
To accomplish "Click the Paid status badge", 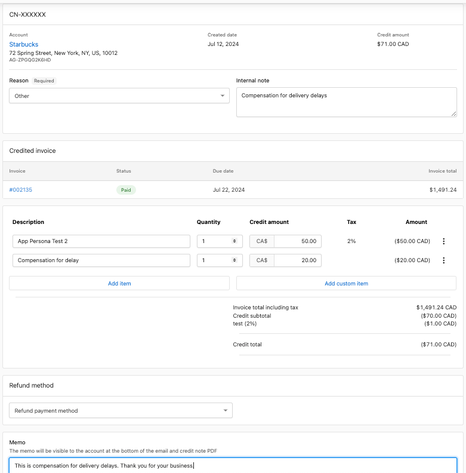I will pos(126,190).
